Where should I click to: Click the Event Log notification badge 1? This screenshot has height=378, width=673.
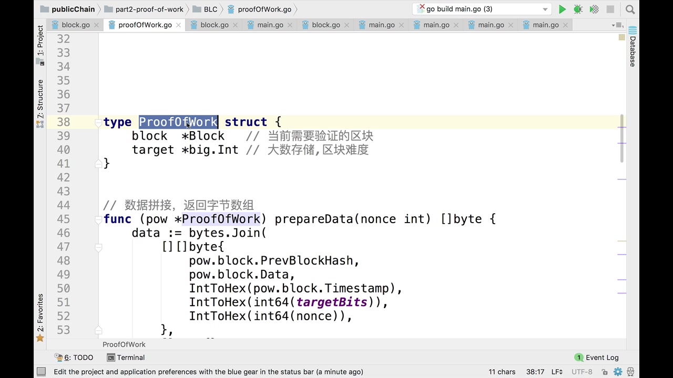(x=578, y=358)
